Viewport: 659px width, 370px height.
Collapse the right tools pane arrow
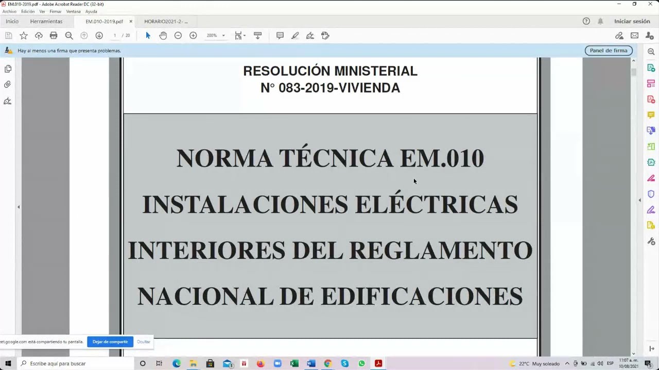coord(640,200)
